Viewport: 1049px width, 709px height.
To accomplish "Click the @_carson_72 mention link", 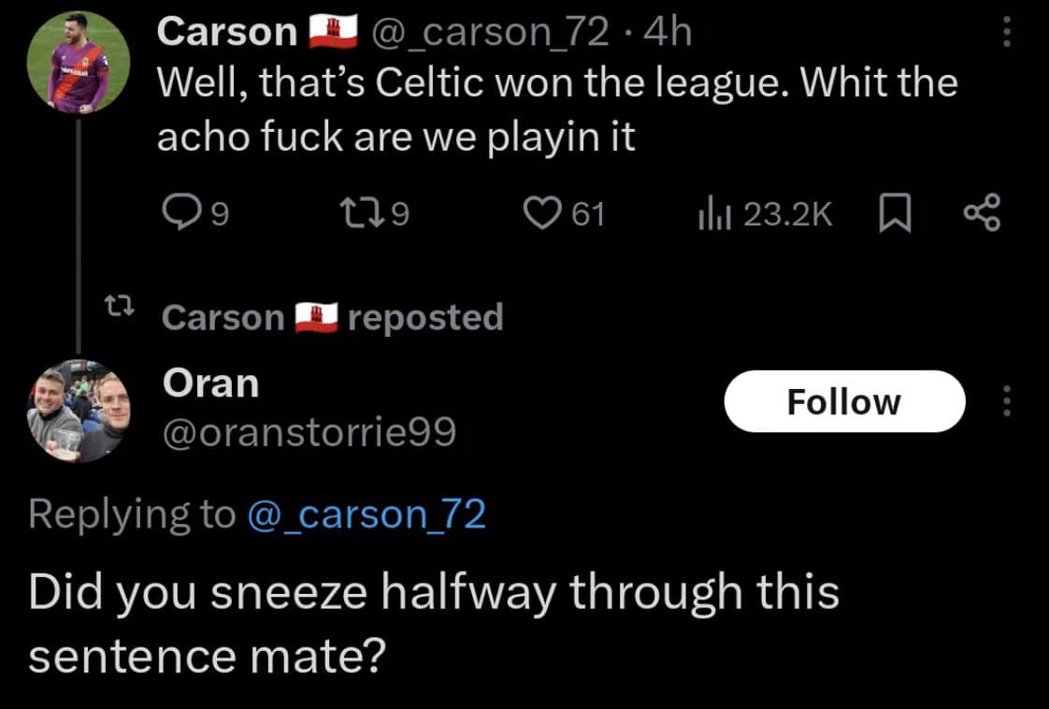I will pyautogui.click(x=366, y=514).
